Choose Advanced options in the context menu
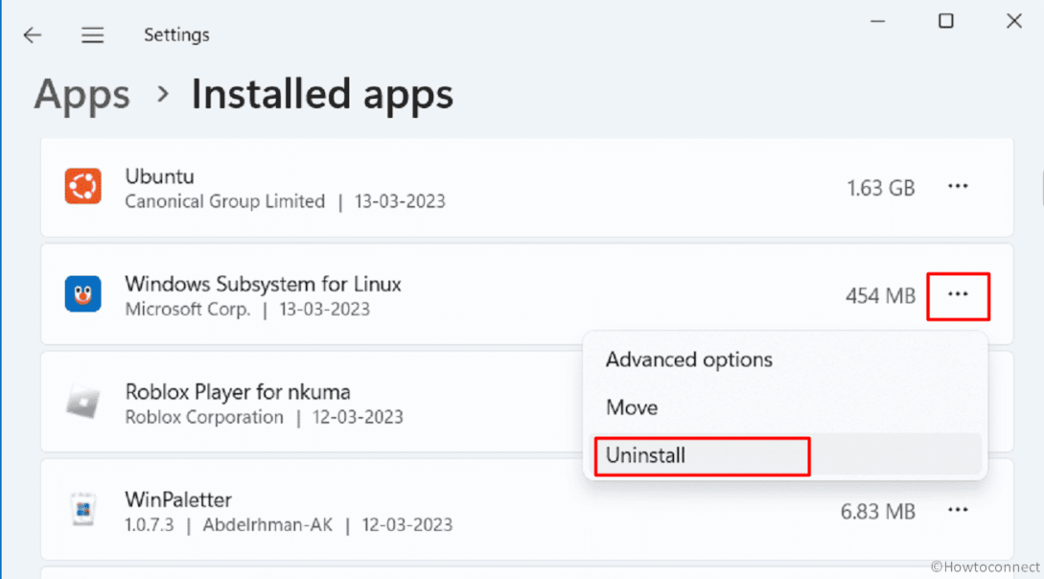1044x579 pixels. [688, 359]
